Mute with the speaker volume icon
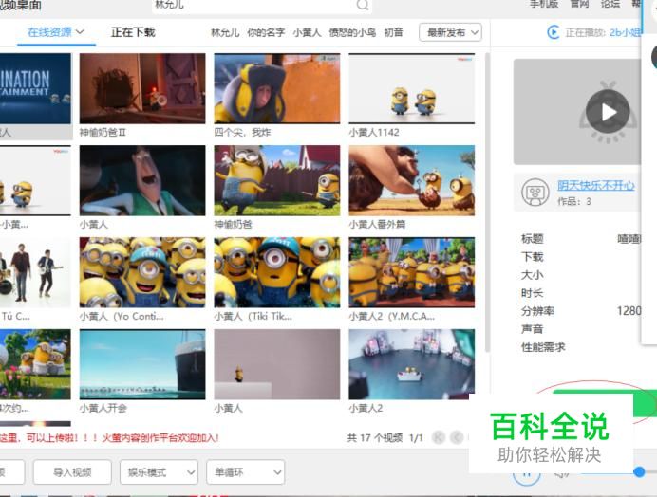 [x=561, y=474]
